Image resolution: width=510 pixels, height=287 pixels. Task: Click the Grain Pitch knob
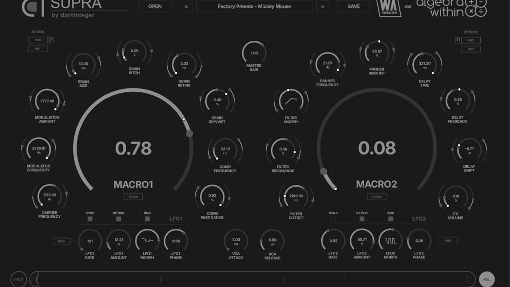point(134,53)
